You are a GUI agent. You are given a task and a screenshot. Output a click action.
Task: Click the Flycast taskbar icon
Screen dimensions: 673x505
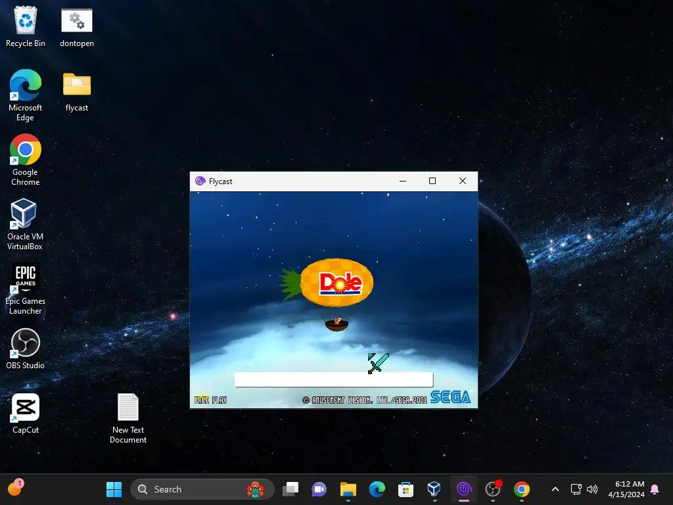pos(463,489)
